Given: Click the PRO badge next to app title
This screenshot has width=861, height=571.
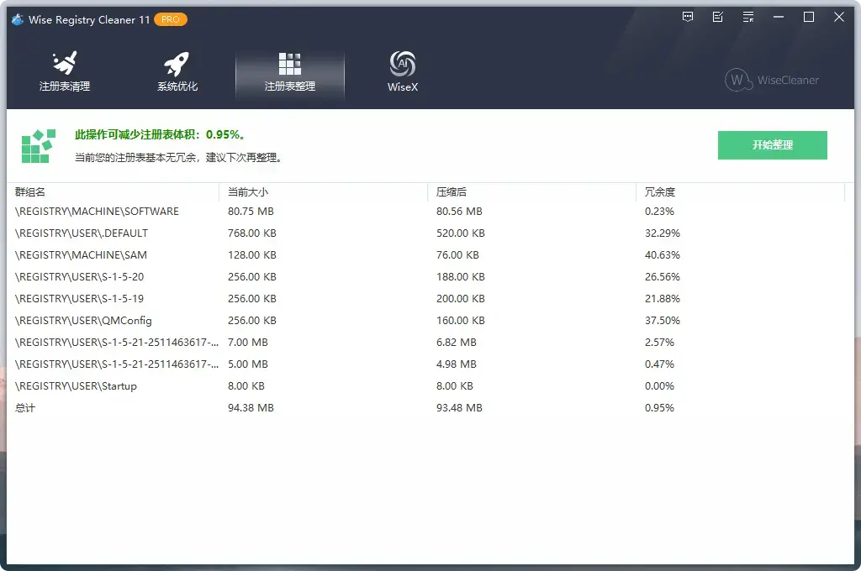Looking at the screenshot, I should click(x=171, y=19).
